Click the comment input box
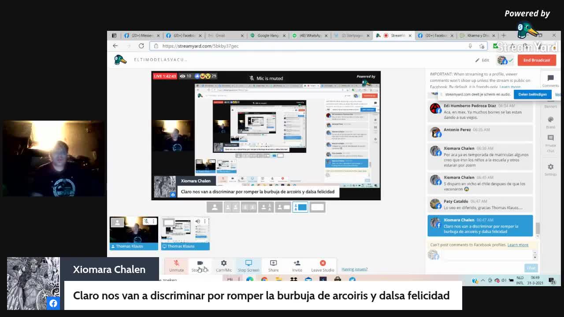 click(x=487, y=255)
